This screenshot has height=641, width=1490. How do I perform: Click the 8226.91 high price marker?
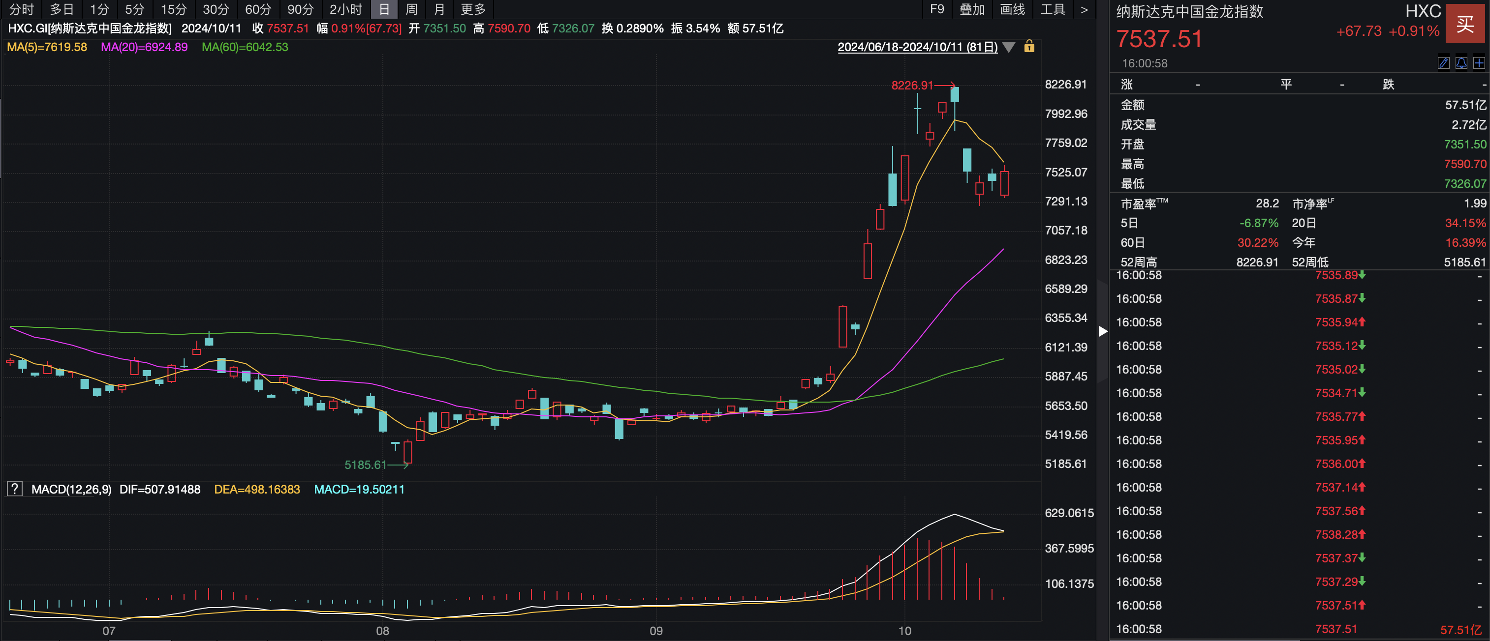click(x=912, y=86)
